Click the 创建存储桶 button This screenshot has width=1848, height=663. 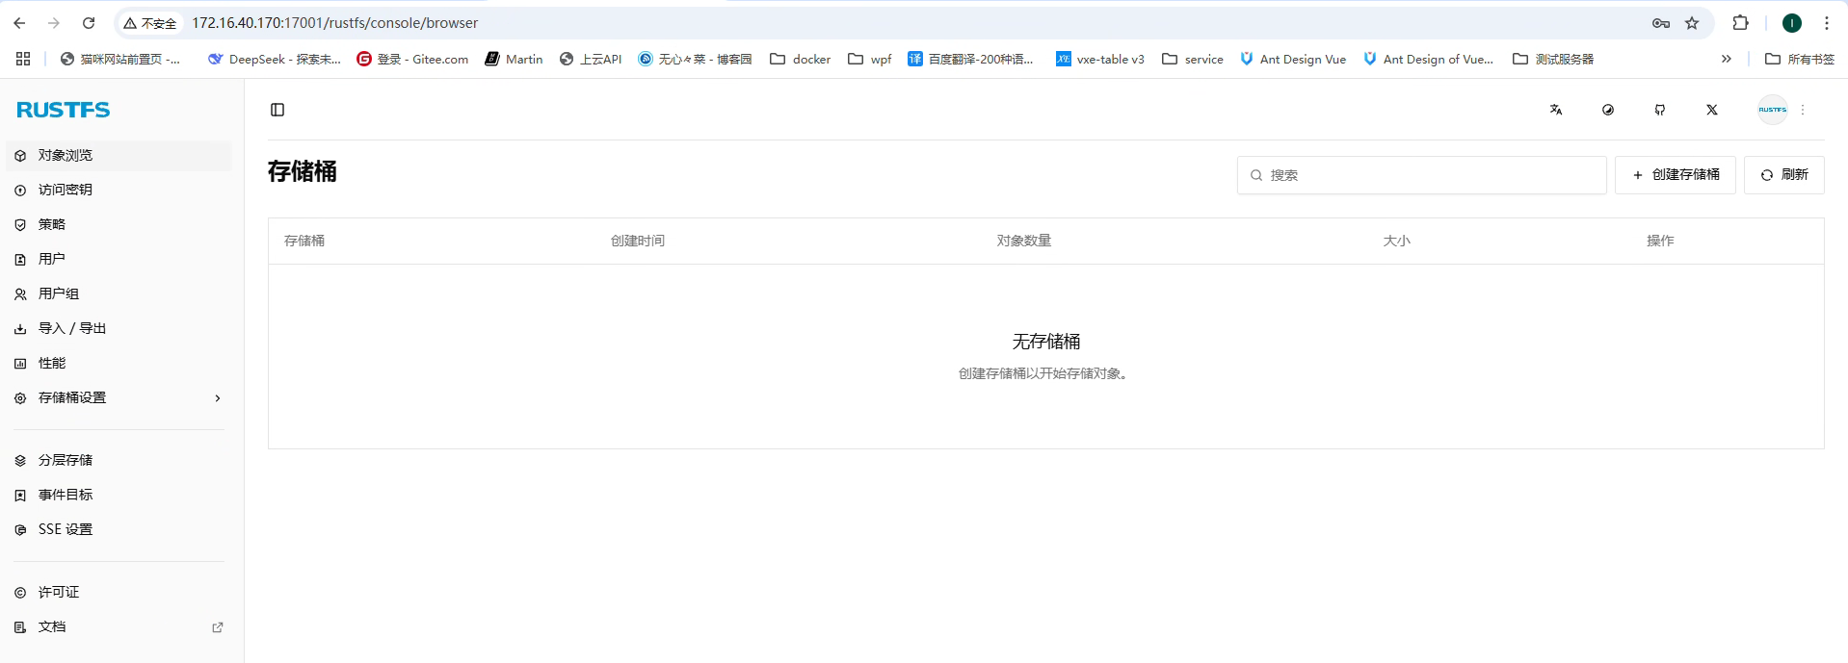(1676, 175)
